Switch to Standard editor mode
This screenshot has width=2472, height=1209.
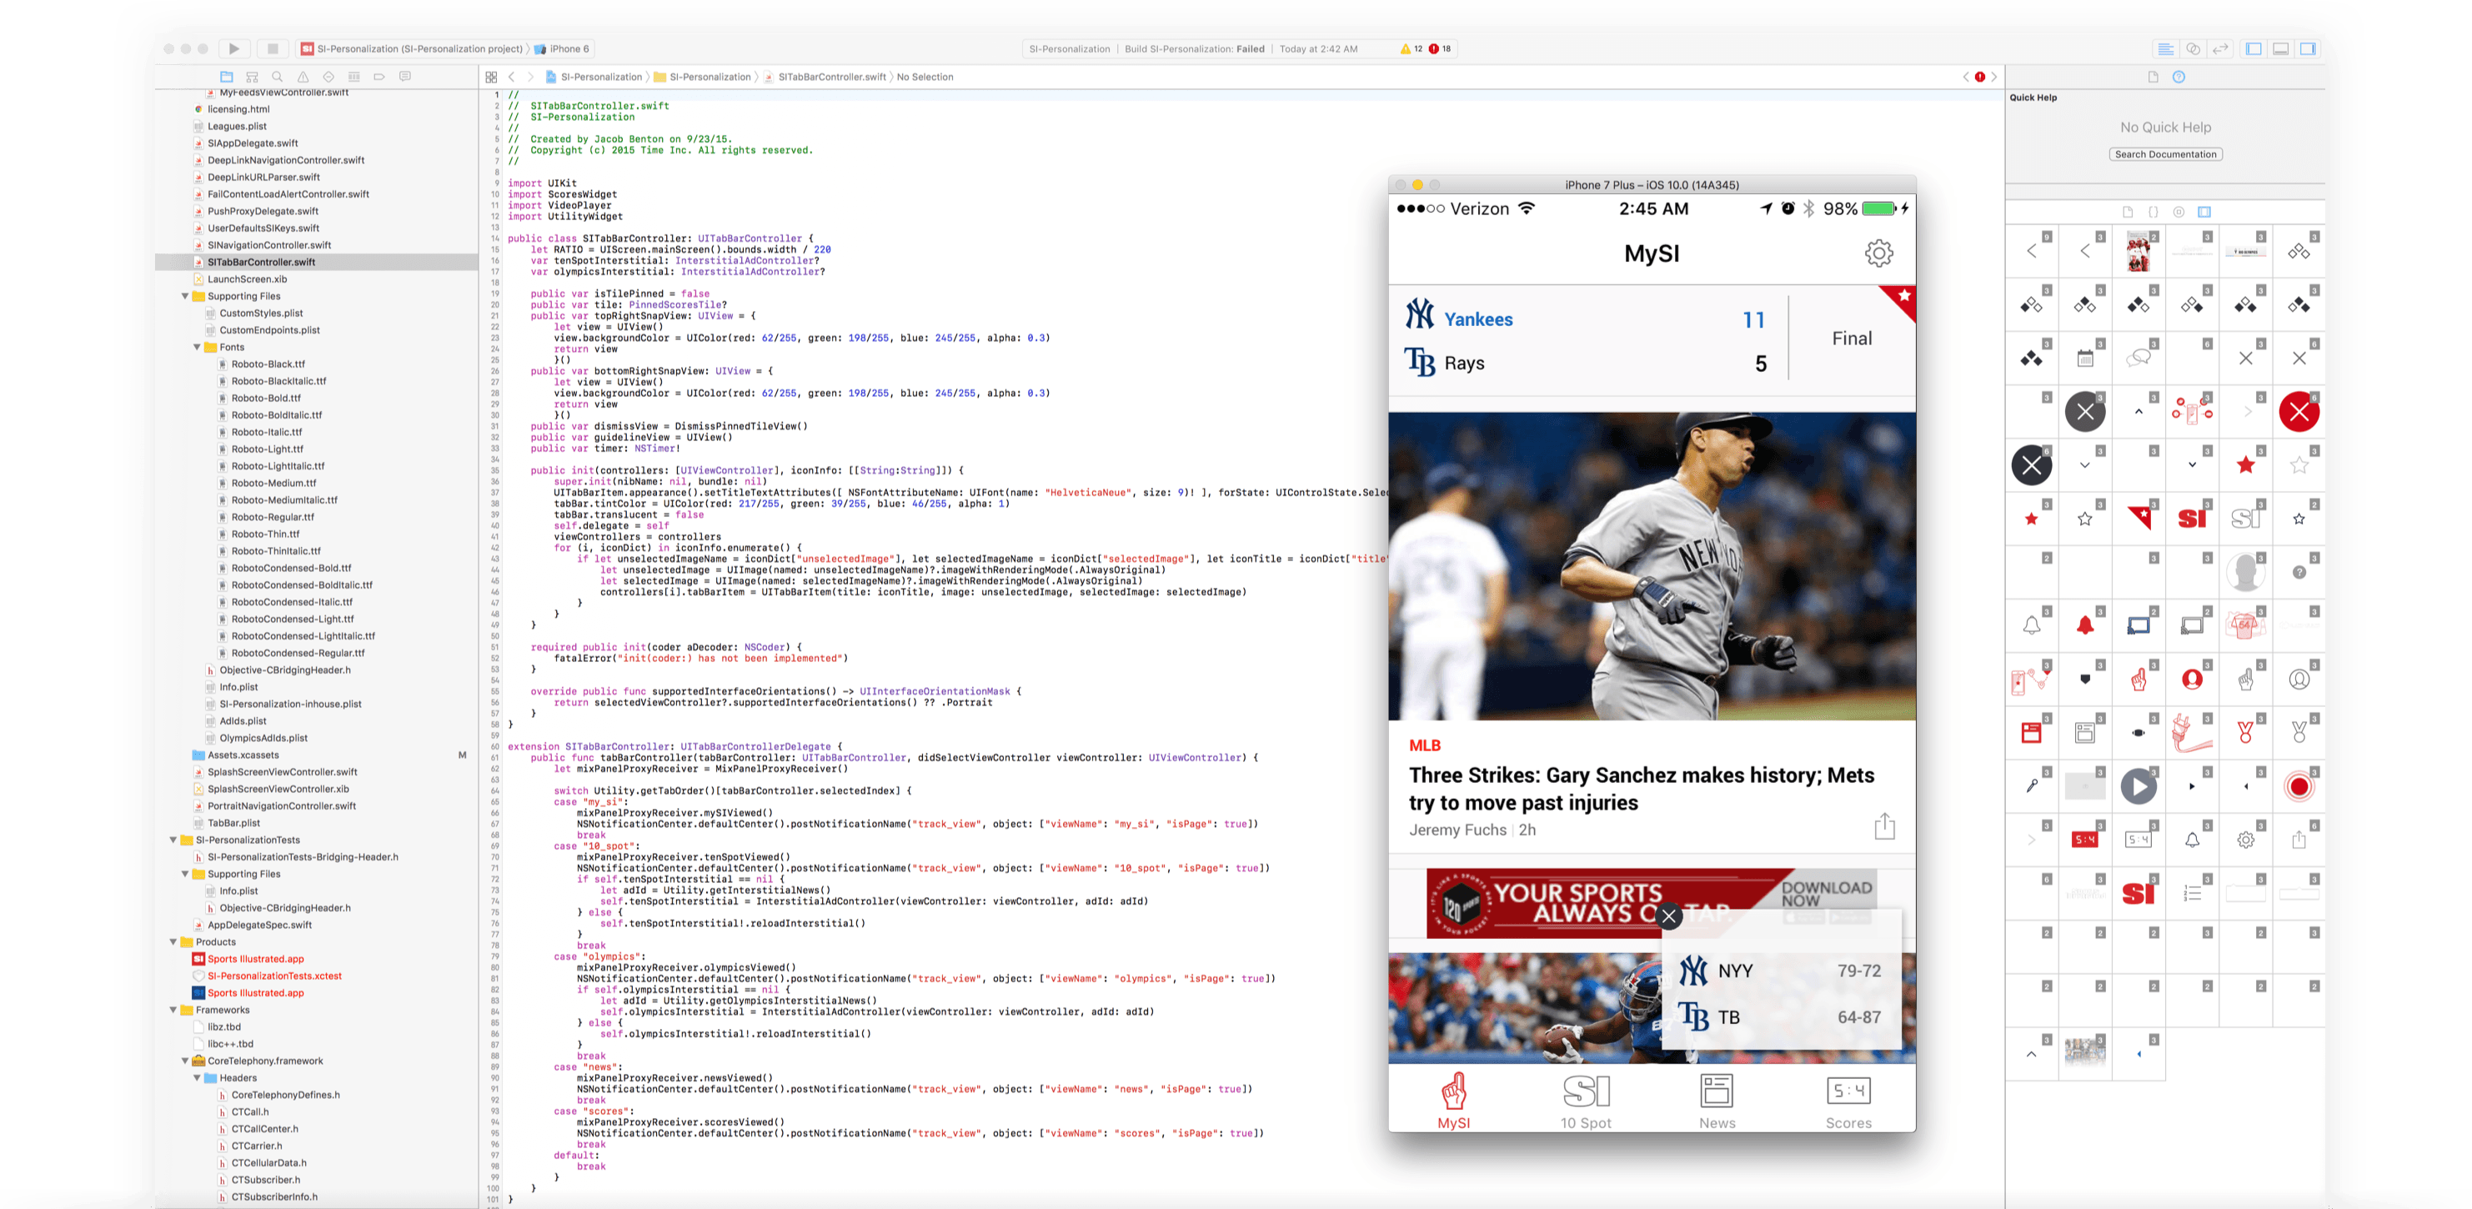pos(2166,49)
